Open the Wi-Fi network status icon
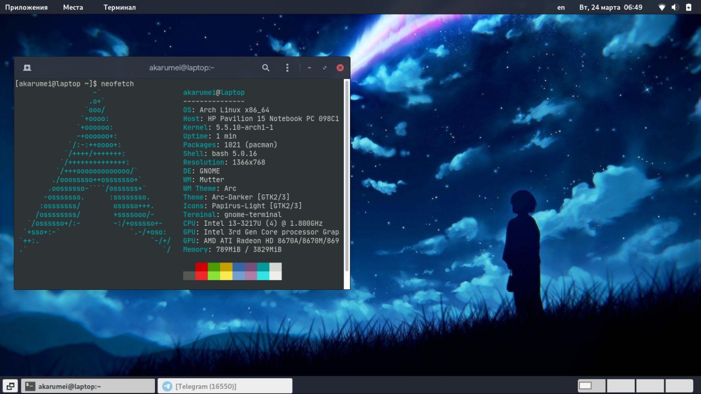This screenshot has height=394, width=701. (662, 7)
